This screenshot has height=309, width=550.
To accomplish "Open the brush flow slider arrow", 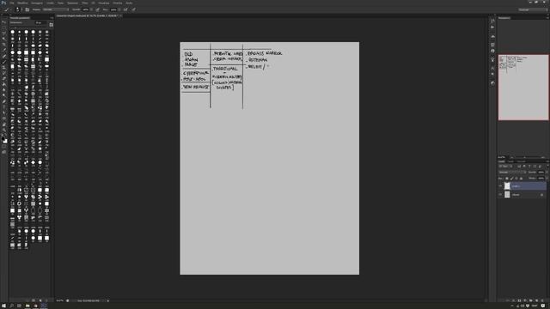I will pyautogui.click(x=119, y=9).
